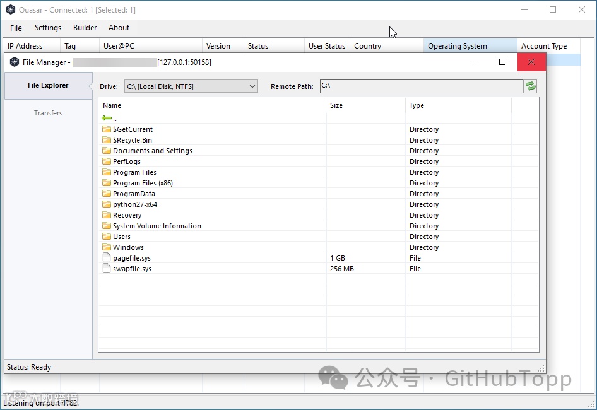Screen dimensions: 597x410
Task: Click the 'Directory' type cell of Windows row
Action: (423, 247)
